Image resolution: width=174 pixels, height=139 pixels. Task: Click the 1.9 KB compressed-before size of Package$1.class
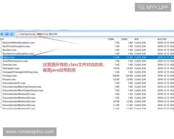click(x=116, y=68)
